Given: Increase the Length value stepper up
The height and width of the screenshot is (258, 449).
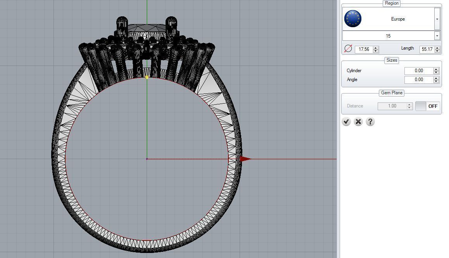Looking at the screenshot, I should [437, 48].
